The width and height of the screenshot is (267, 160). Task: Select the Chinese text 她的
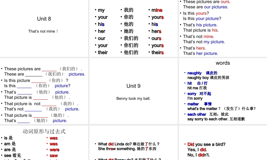coord(129,31)
